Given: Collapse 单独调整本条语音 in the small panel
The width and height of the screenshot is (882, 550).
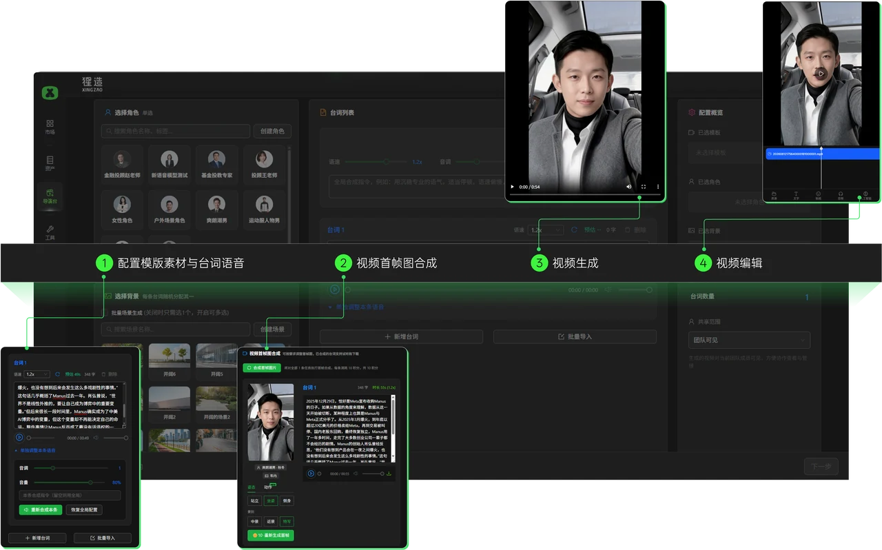Looking at the screenshot, I should pyautogui.click(x=34, y=451).
